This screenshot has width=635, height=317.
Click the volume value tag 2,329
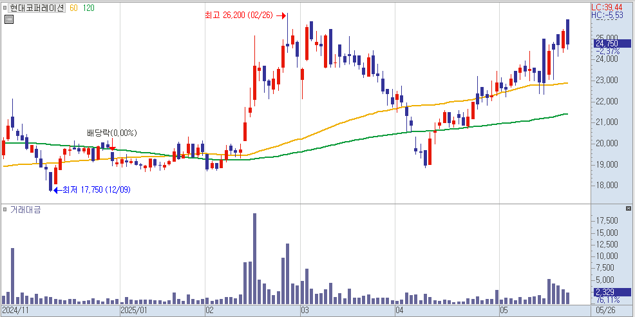pos(612,292)
